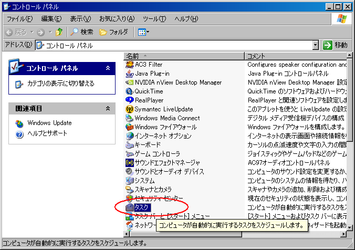The width and height of the screenshot is (355, 250).
Task: Select サウンドとオーディオ デバイス icon
Action: (130, 171)
